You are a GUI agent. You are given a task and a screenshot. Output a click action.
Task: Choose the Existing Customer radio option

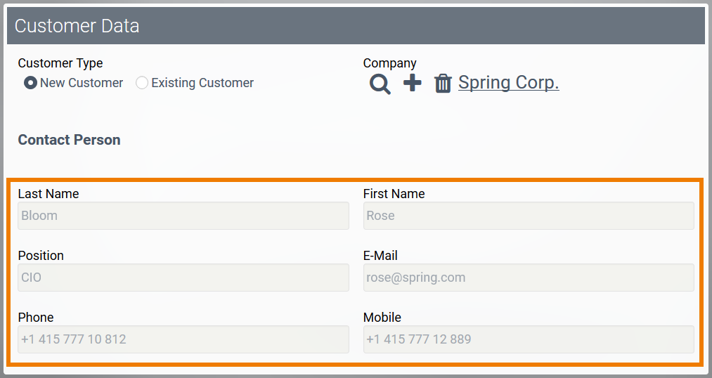(142, 83)
